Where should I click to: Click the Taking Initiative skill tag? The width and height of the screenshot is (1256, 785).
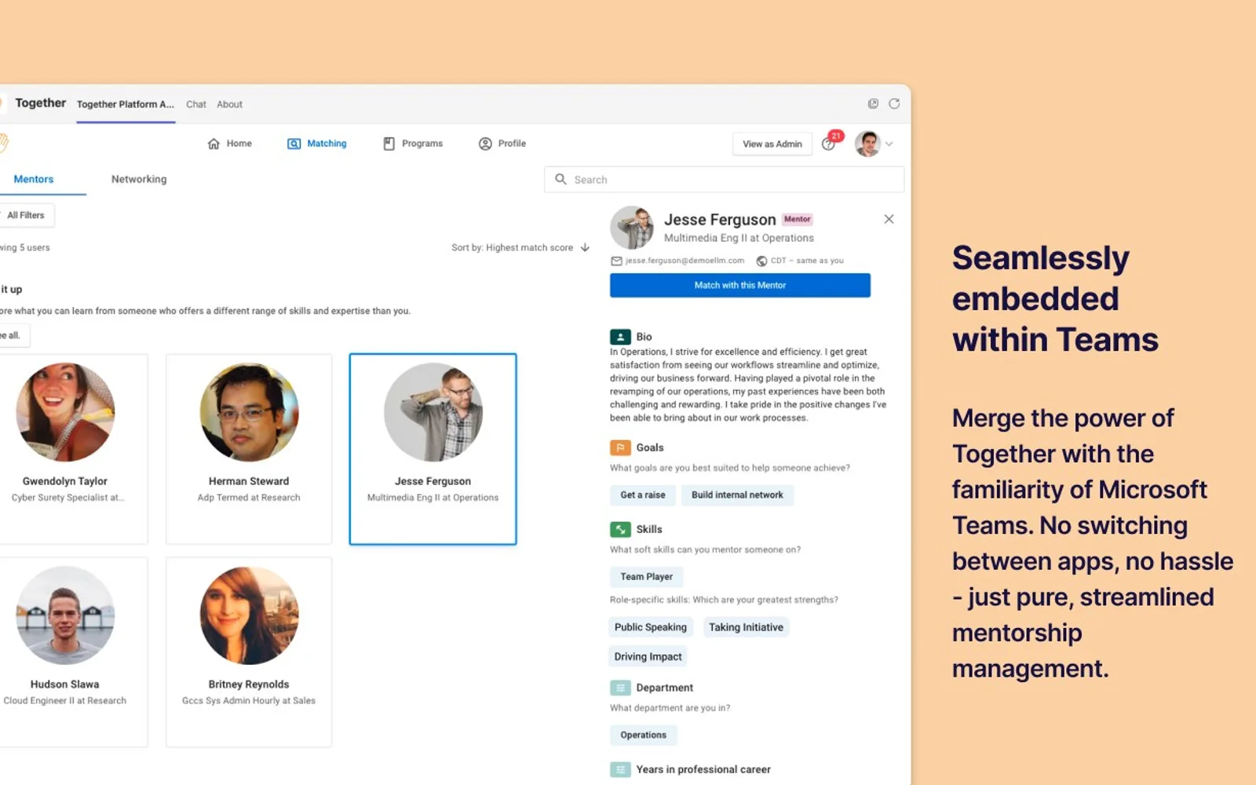[x=746, y=627]
